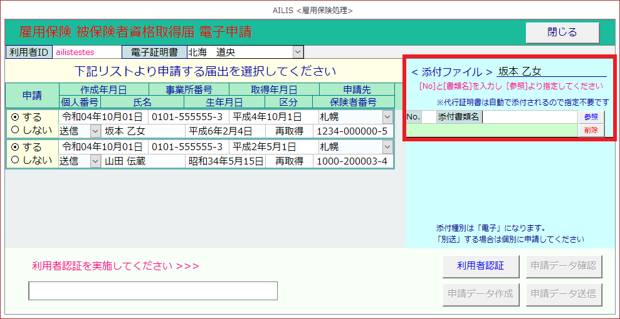Select しない radio for 坂本 乙女 row
620x319 pixels.
(16, 131)
